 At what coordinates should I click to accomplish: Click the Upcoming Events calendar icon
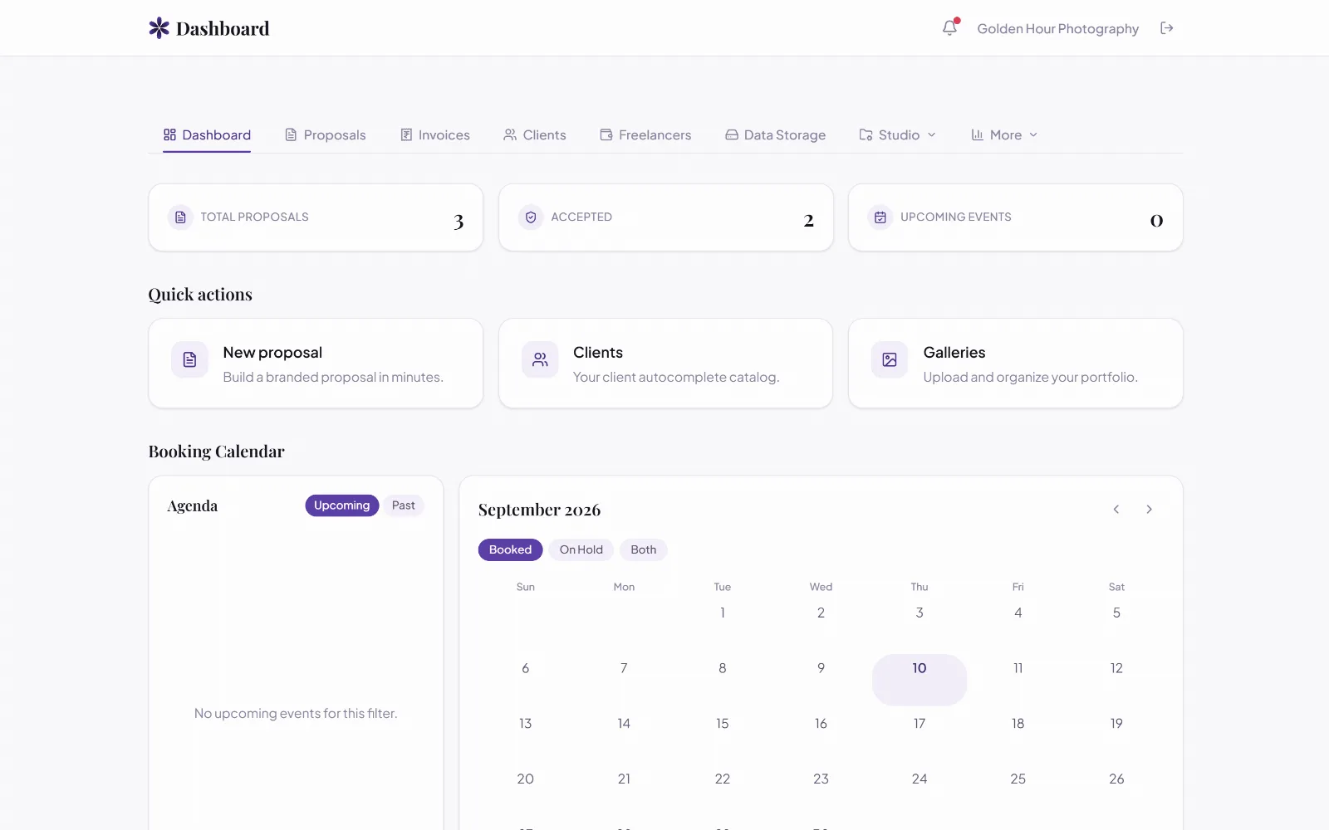click(880, 217)
